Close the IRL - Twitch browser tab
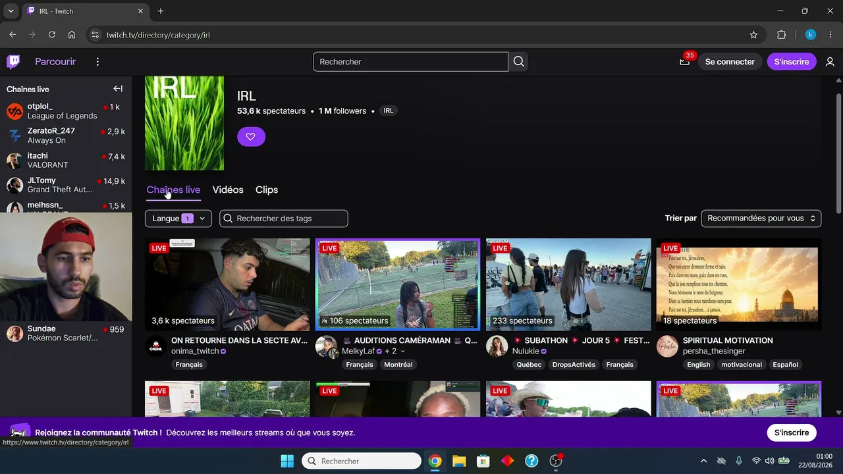The height and width of the screenshot is (474, 843). [140, 11]
